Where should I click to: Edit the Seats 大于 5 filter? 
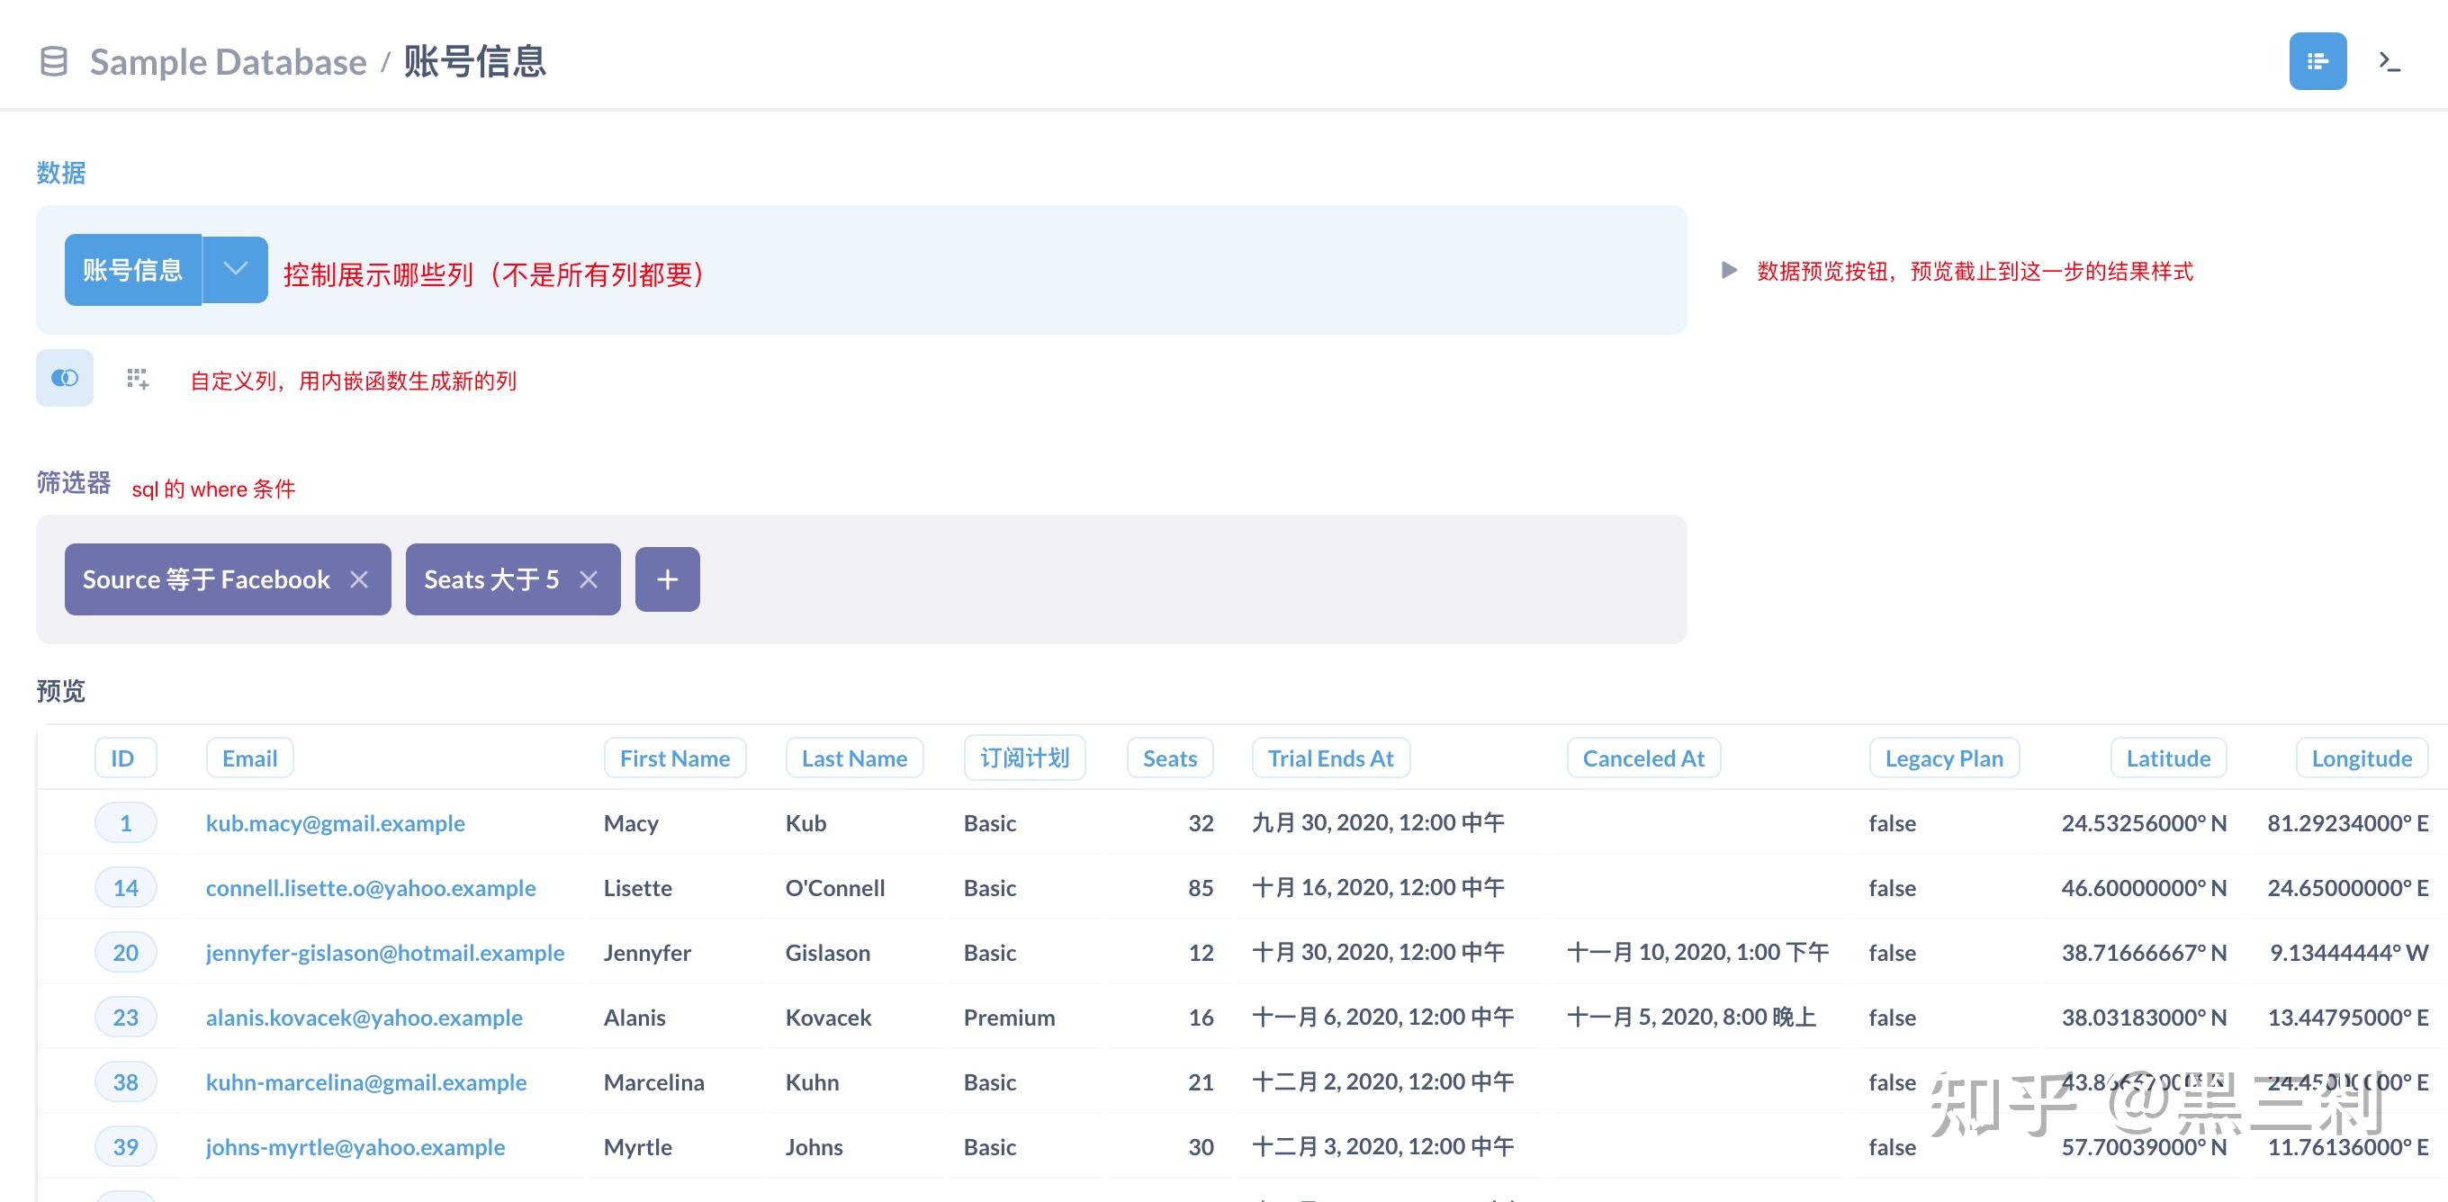pos(491,579)
